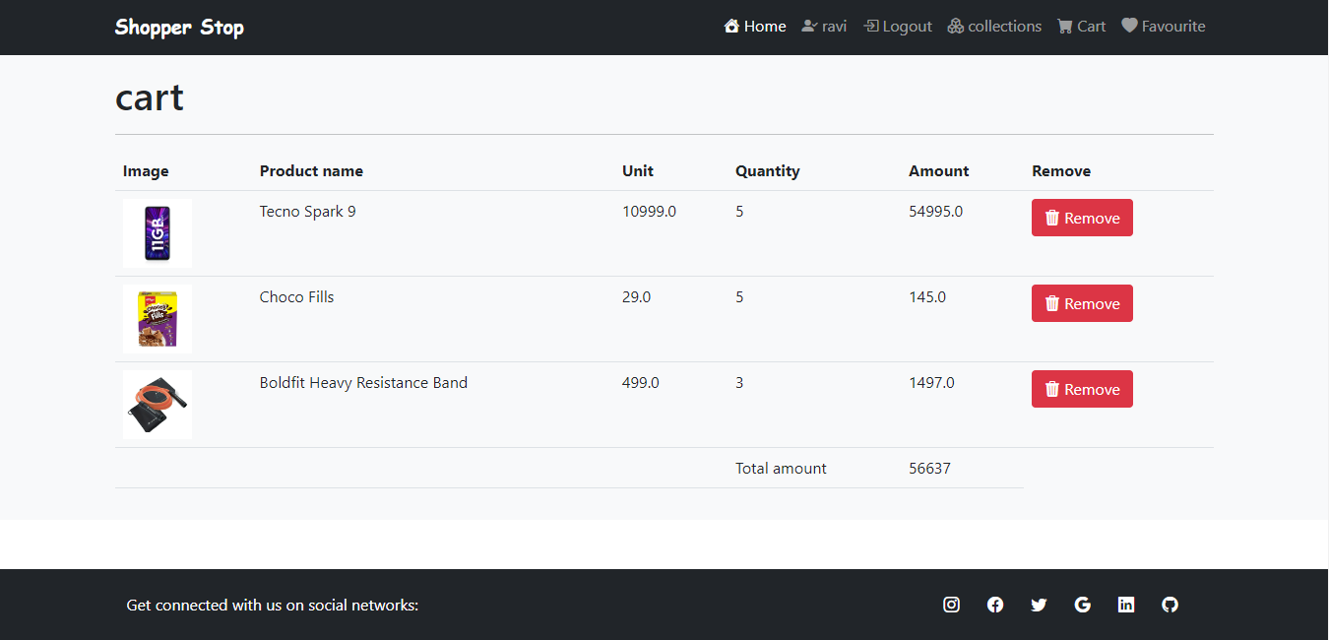The image size is (1329, 640).
Task: Click the Remove column header
Action: 1061,170
